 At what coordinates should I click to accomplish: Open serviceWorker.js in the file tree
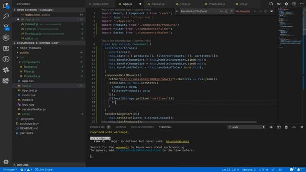coord(33,109)
